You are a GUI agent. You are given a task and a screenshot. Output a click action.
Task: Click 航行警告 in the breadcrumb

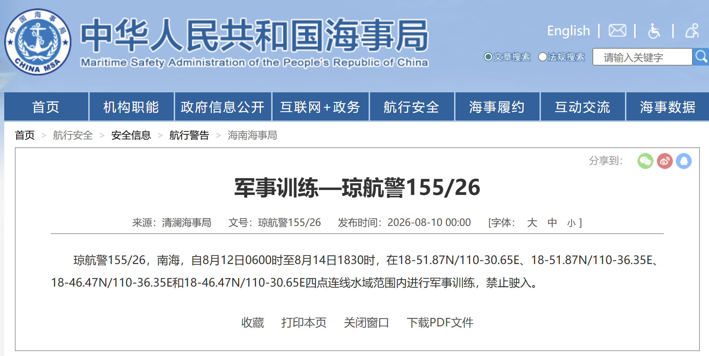pos(189,135)
